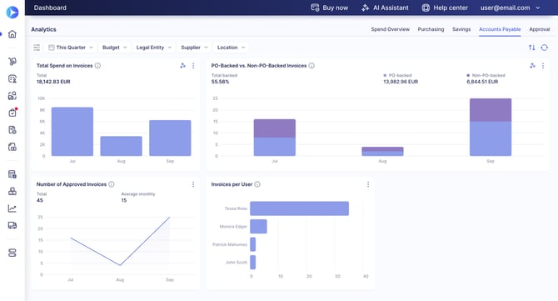This screenshot has height=301, width=558.
Task: Click the 55.56% total backed value
Action: (x=220, y=82)
